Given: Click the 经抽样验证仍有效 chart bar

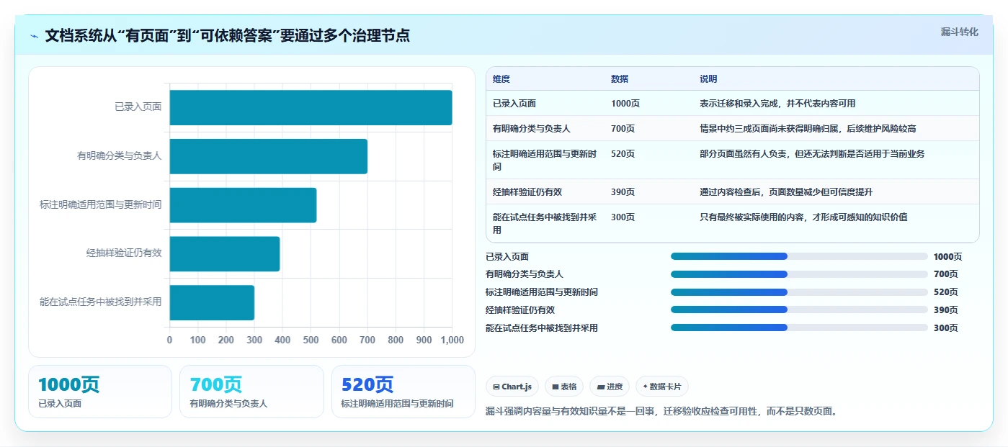Looking at the screenshot, I should [225, 253].
